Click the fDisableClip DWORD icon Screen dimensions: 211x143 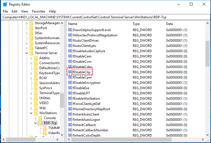(70, 72)
